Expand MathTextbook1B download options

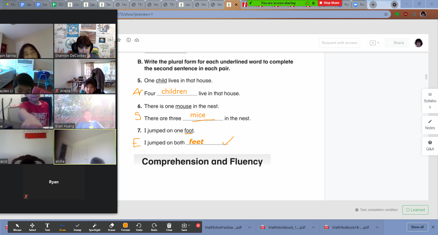click(377, 227)
